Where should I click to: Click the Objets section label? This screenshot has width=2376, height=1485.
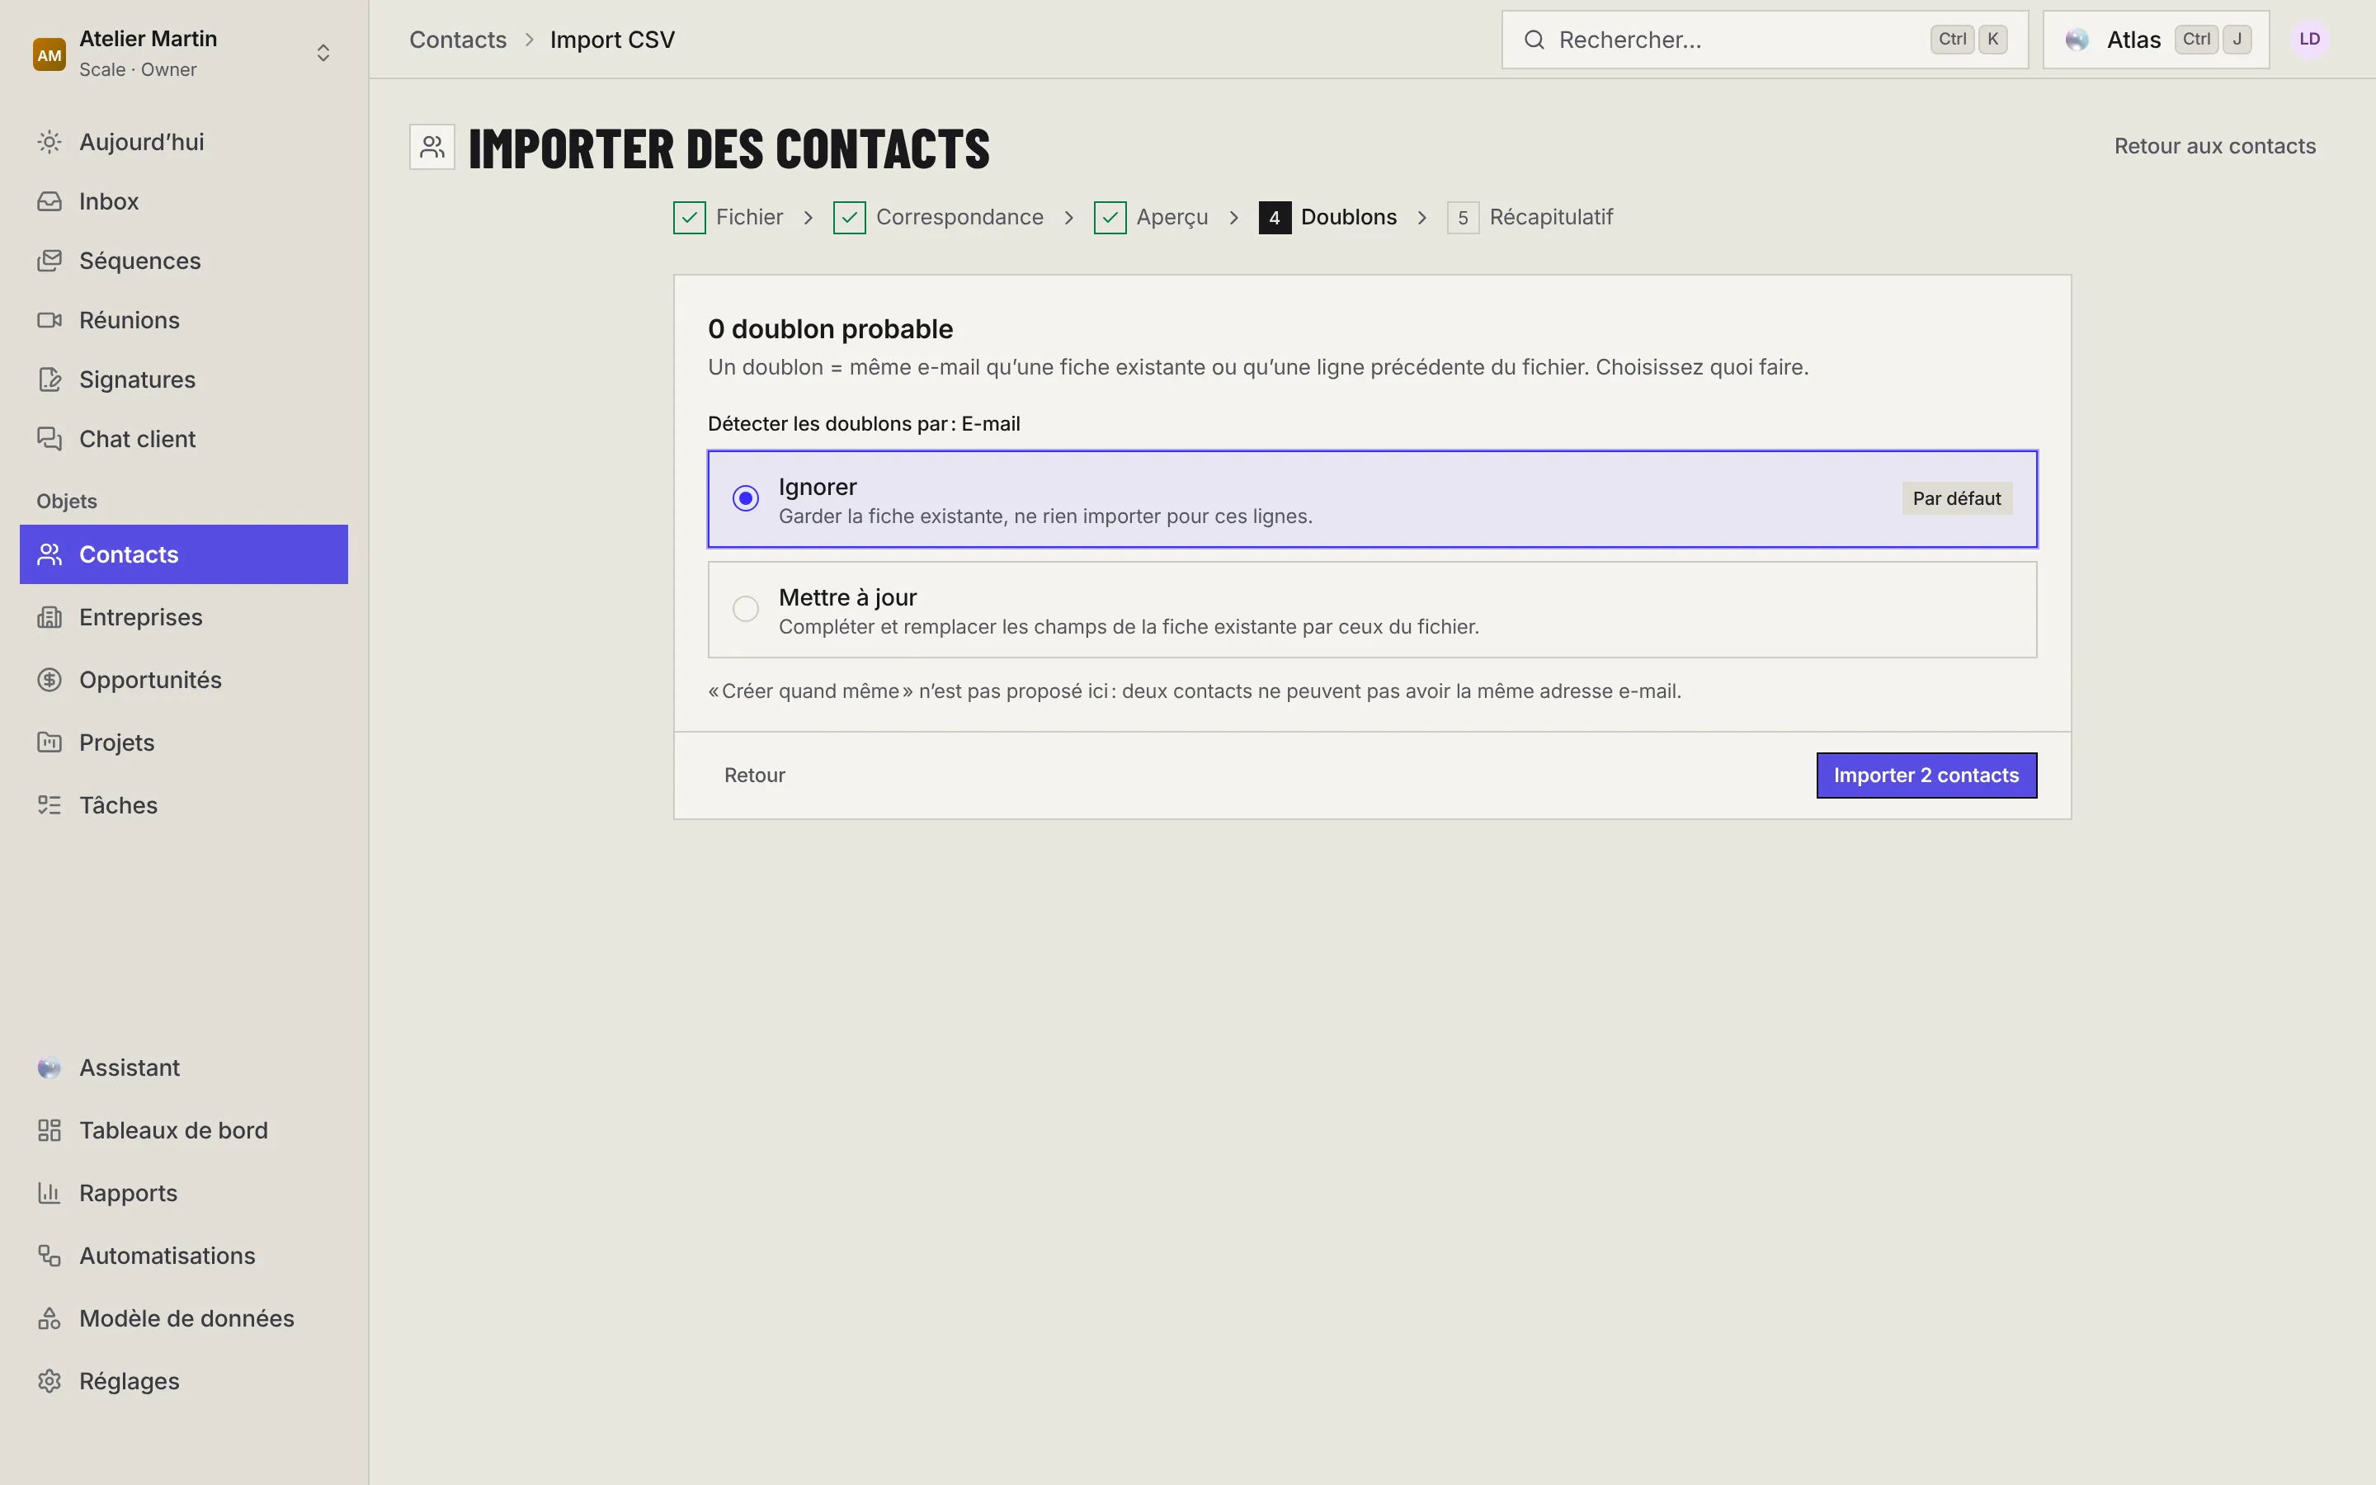point(67,502)
